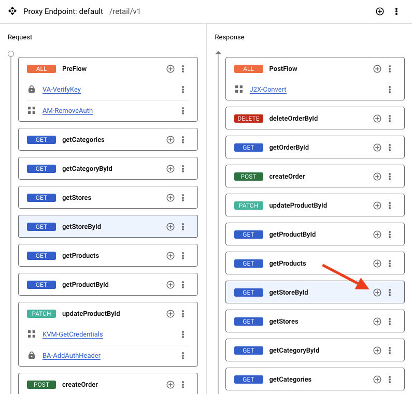Viewport: 412px width, 394px height.
Task: Add a step to response getCategories flow
Action: [377, 380]
